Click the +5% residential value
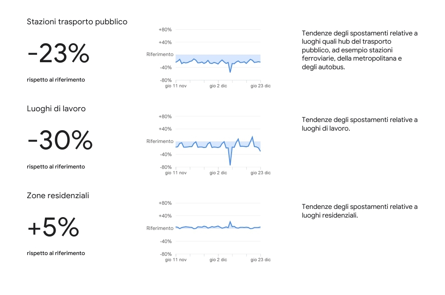The width and height of the screenshot is (445, 295). click(53, 227)
